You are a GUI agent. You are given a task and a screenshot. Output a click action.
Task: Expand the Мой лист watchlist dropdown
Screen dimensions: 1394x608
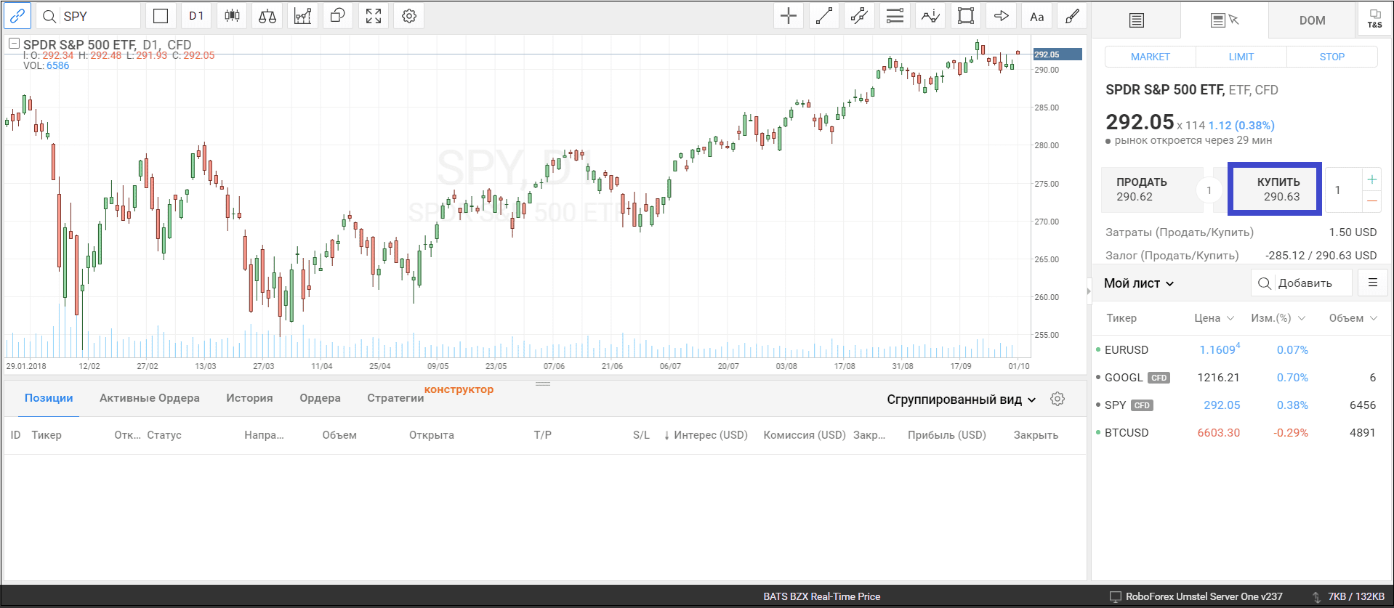tap(1139, 283)
